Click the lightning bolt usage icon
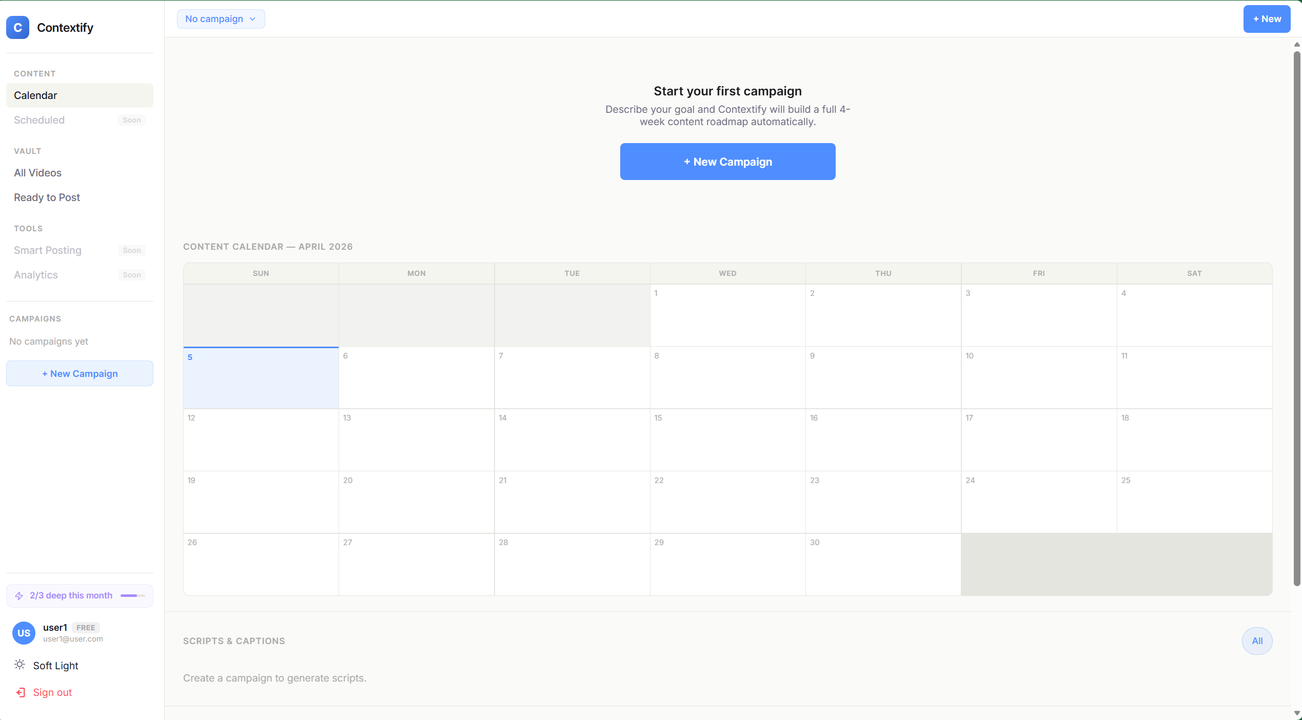 [19, 596]
